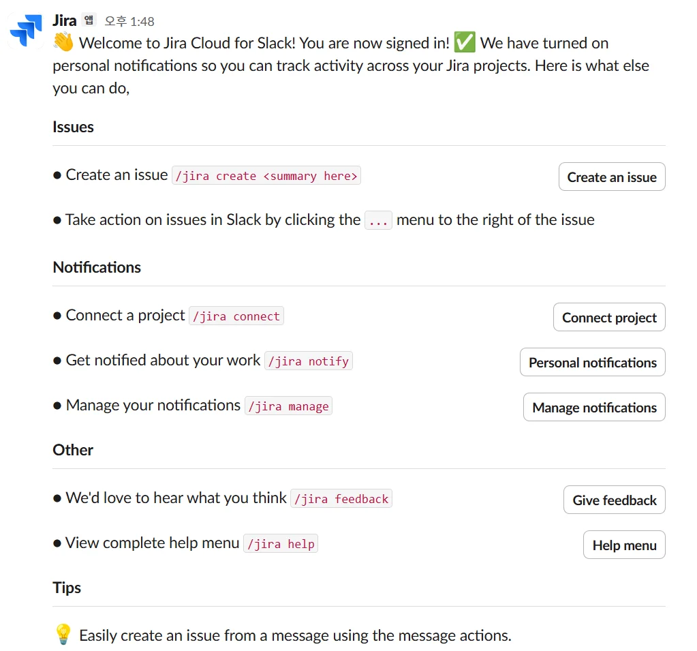This screenshot has height=651, width=697.
Task: Click the /jira connect command snippet
Action: pyautogui.click(x=236, y=316)
